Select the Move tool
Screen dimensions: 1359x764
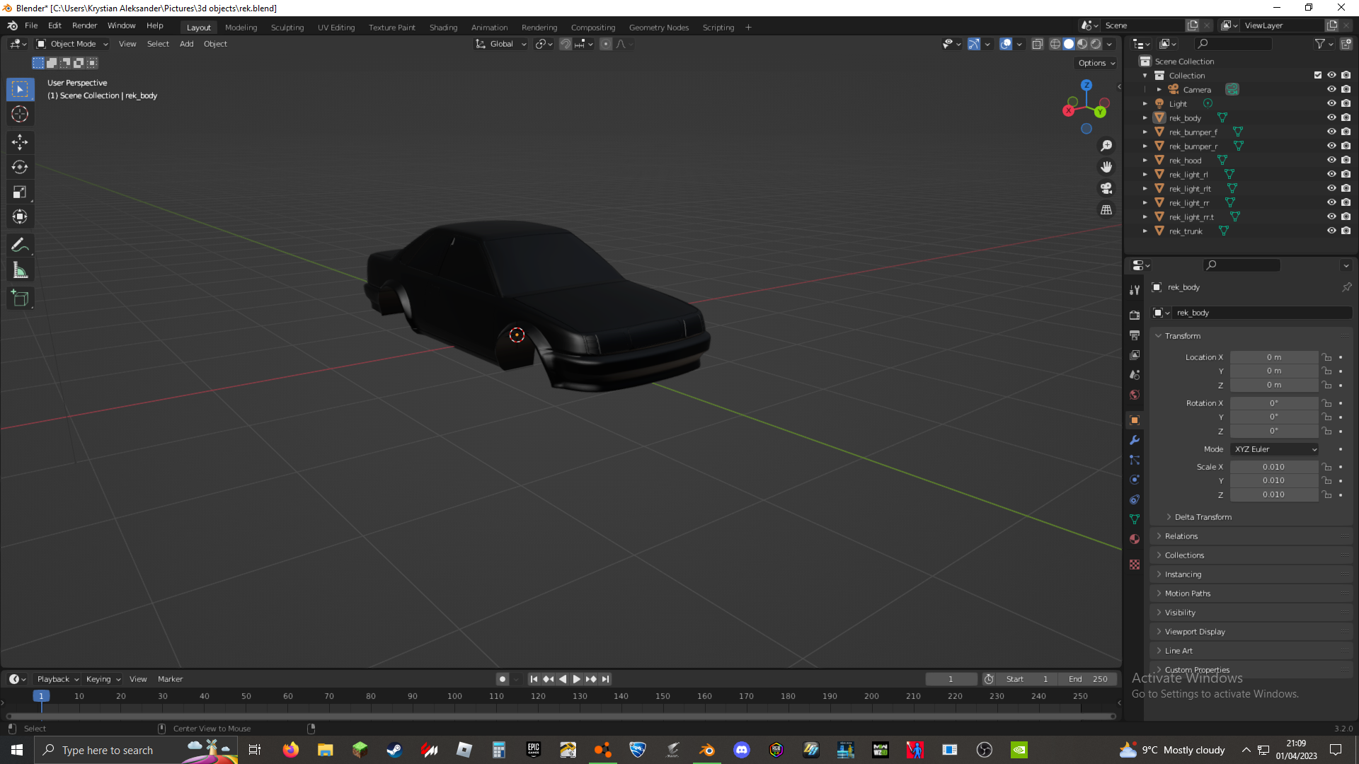(20, 142)
